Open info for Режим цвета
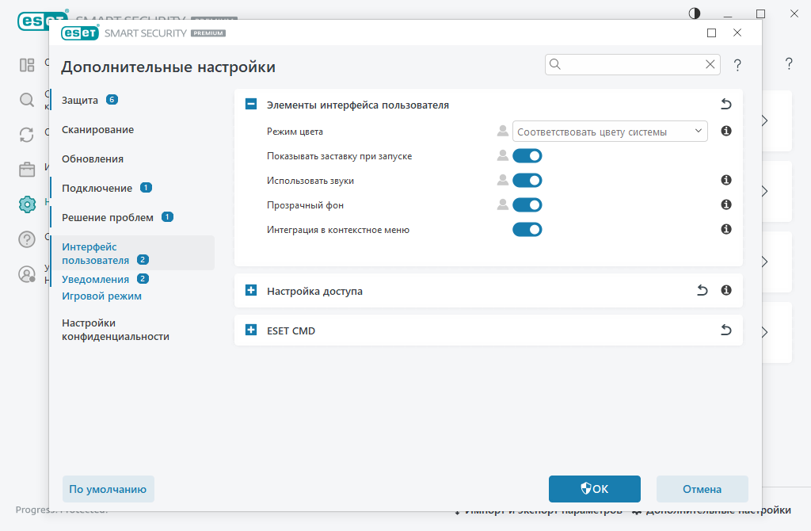The height and width of the screenshot is (531, 811). 726,131
